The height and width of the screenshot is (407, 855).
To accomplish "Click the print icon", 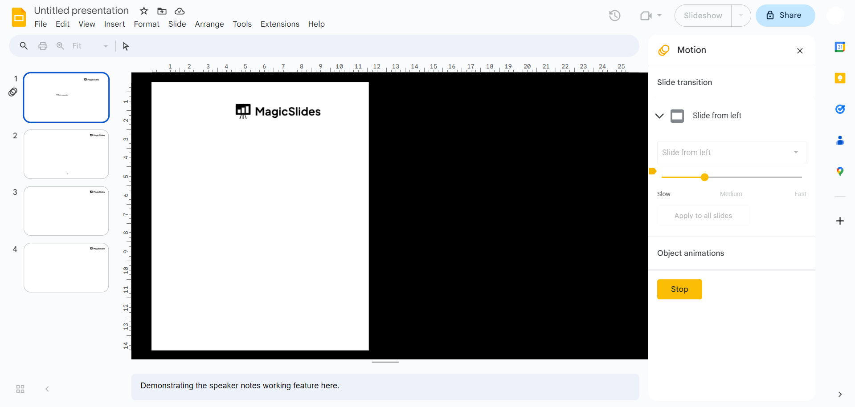I will click(x=42, y=46).
